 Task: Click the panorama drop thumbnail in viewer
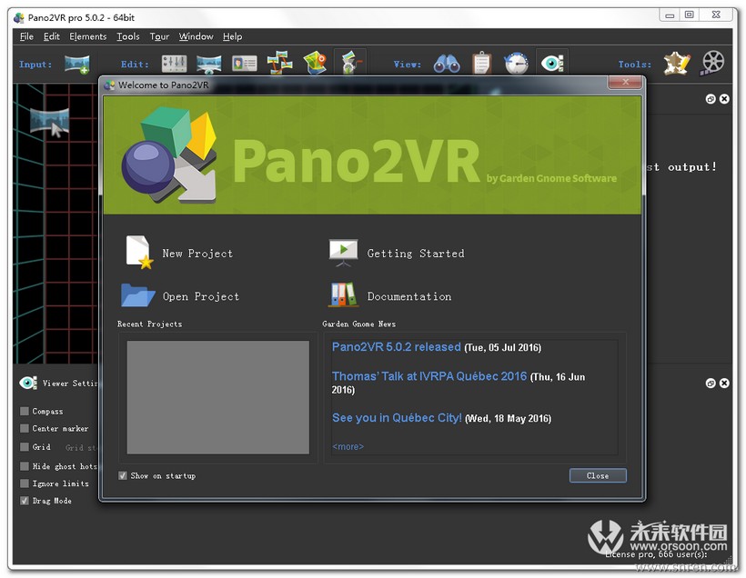point(50,122)
